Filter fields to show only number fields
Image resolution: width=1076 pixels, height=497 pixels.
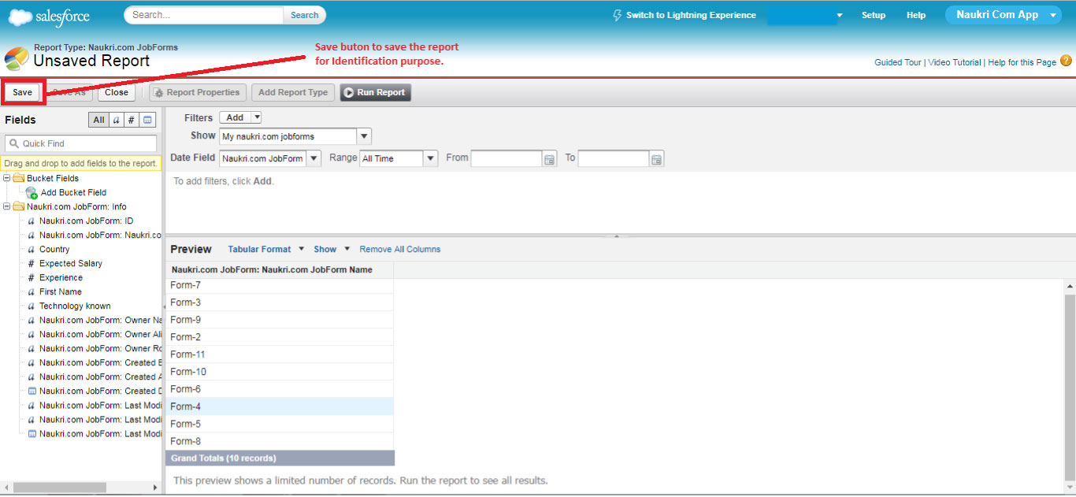[132, 119]
